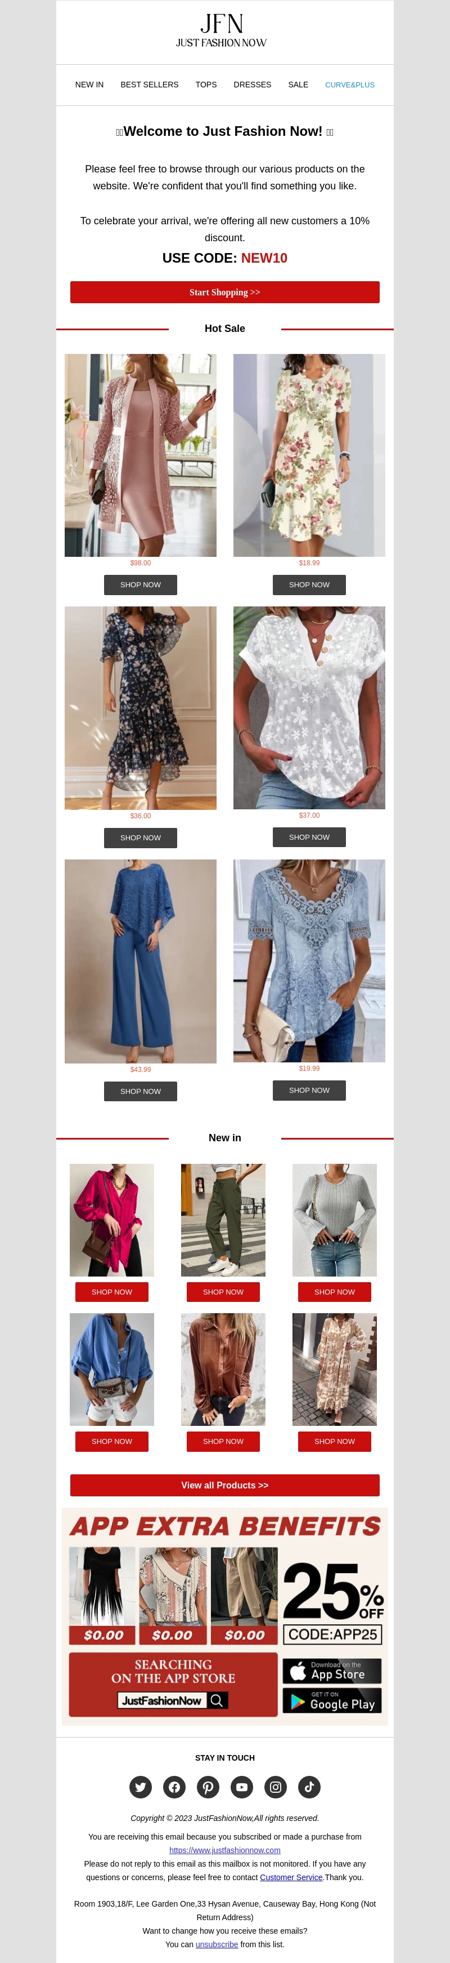Open the Pinterest social icon

(x=208, y=1787)
